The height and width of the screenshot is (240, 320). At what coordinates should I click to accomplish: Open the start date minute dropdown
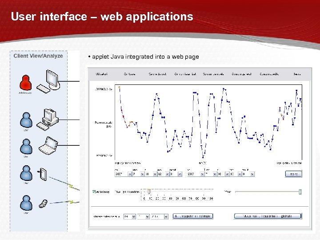tap(176, 174)
